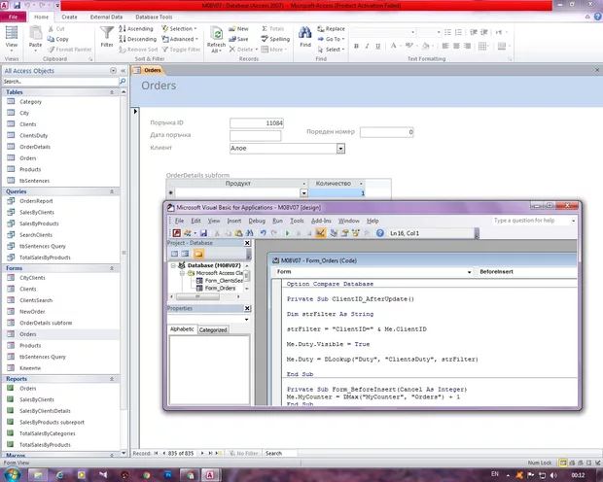Switch to the Database Tools ribbon tab
The image size is (603, 482).
click(153, 17)
